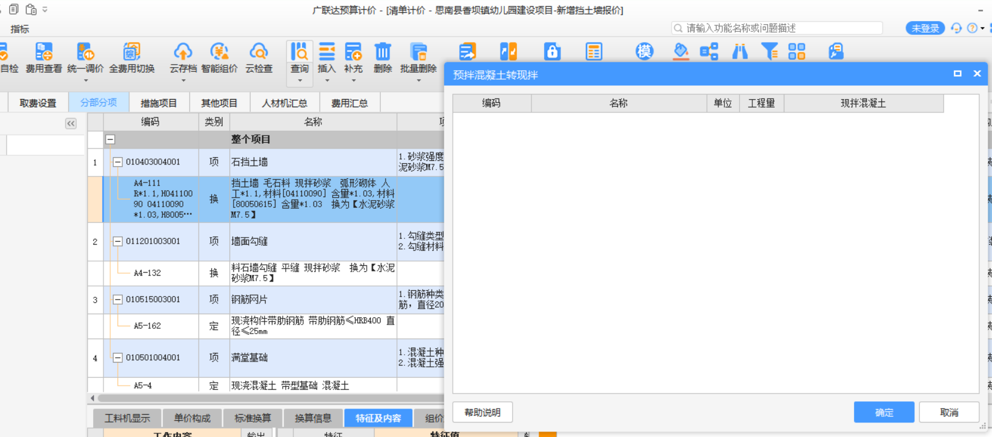992x437 pixels.
Task: Click the 未登录 login button
Action: (925, 28)
